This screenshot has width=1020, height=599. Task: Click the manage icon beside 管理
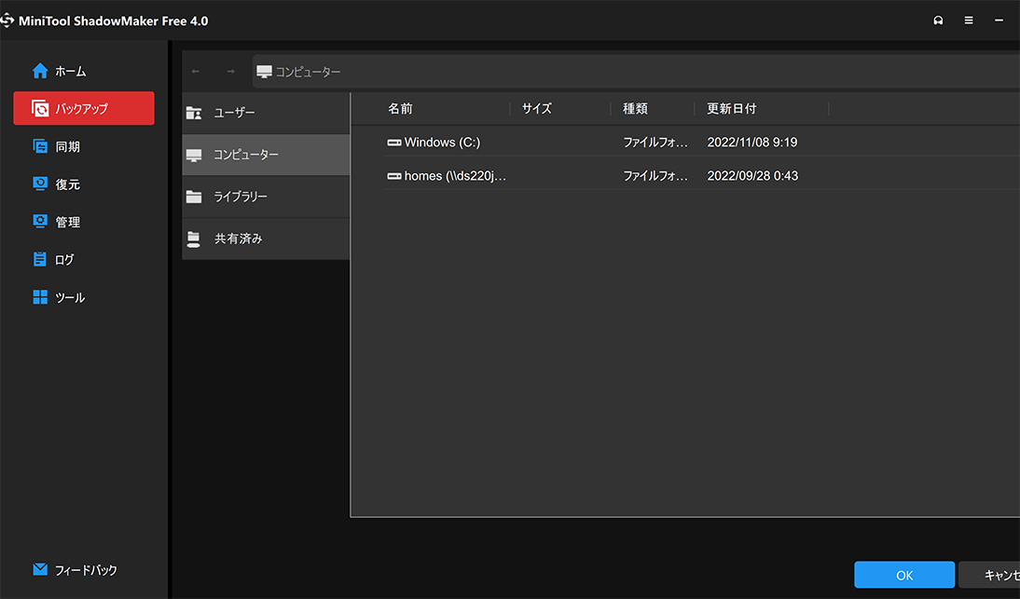(x=40, y=222)
